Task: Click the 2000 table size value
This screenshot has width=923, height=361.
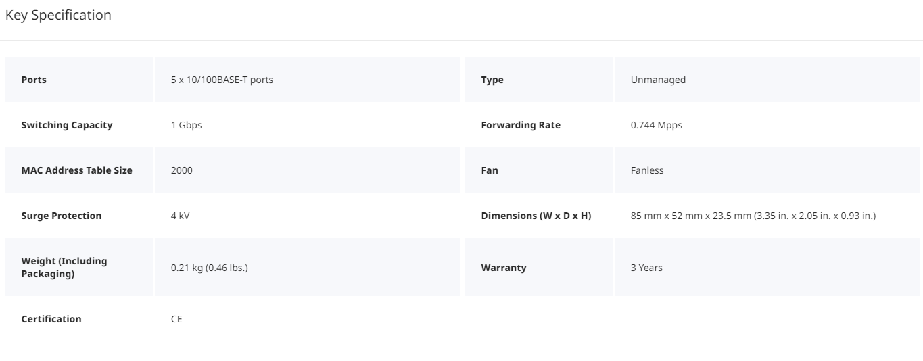Action: [182, 170]
